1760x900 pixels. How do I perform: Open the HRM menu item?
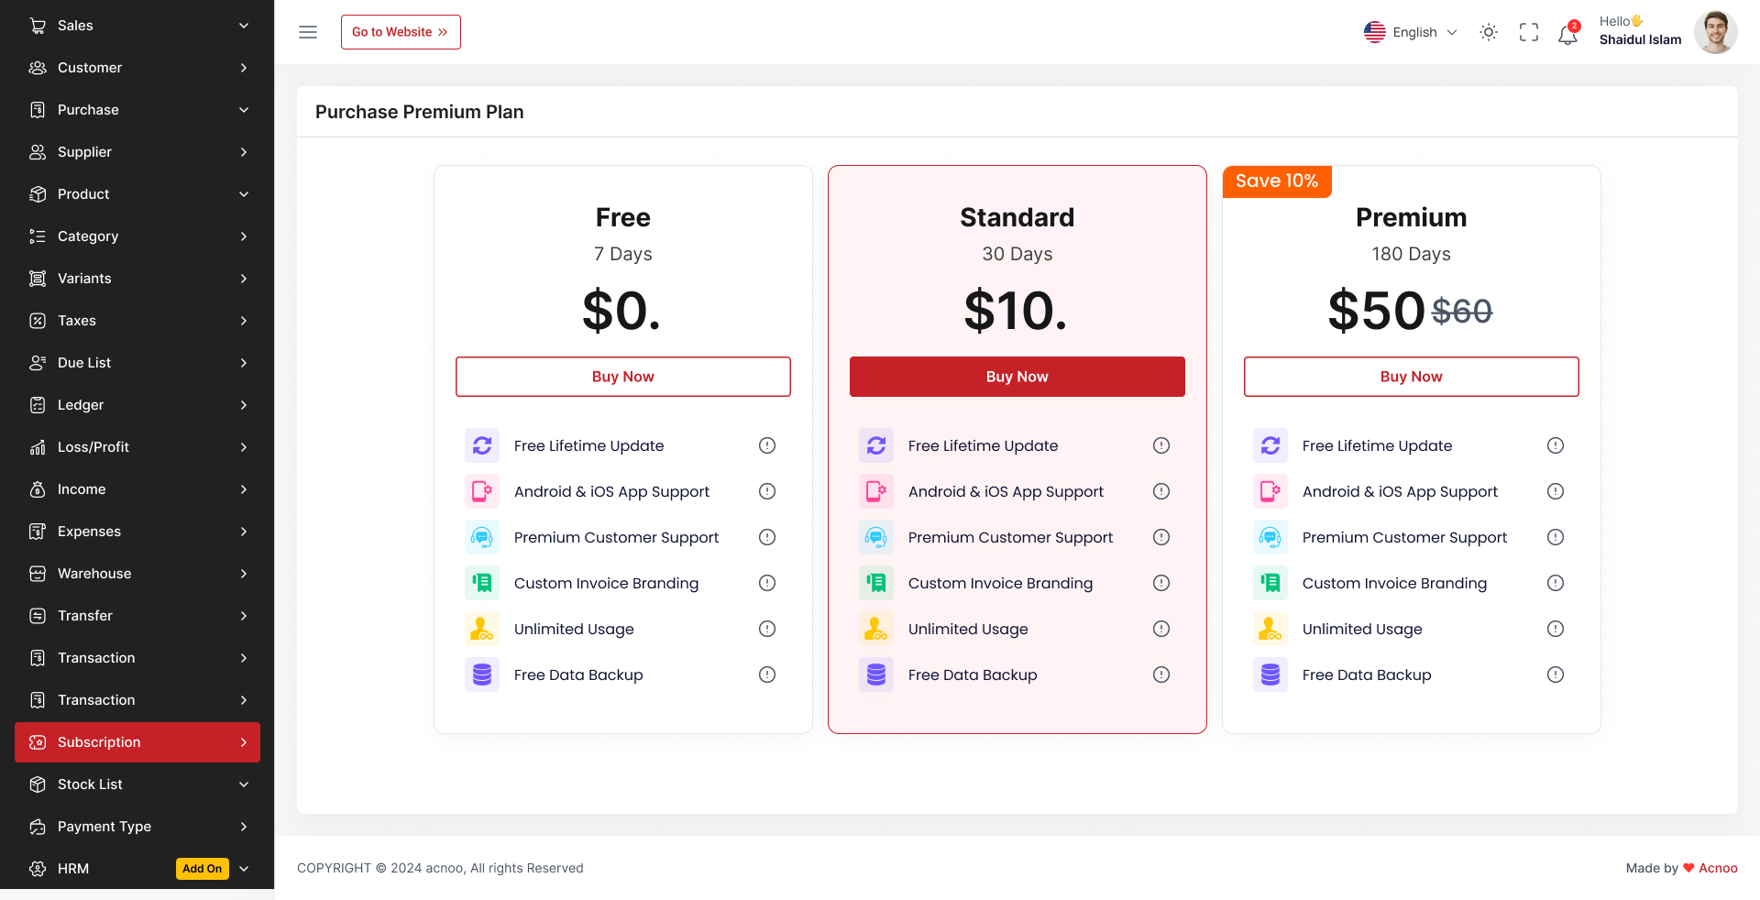72,868
